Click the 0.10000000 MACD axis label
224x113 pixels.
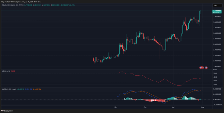click(x=217, y=94)
